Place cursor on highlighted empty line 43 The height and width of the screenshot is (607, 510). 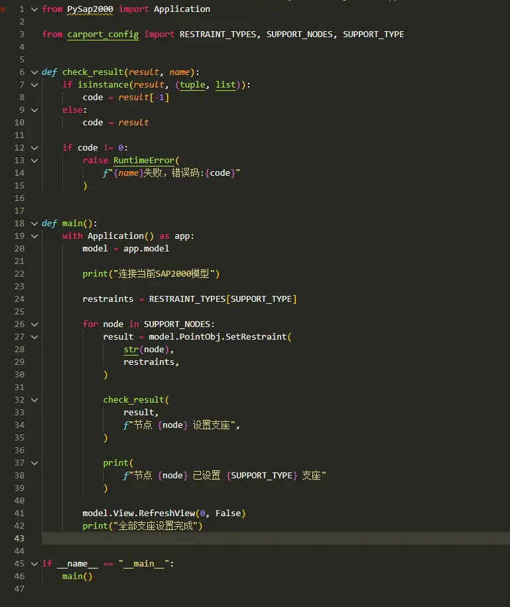[275, 539]
